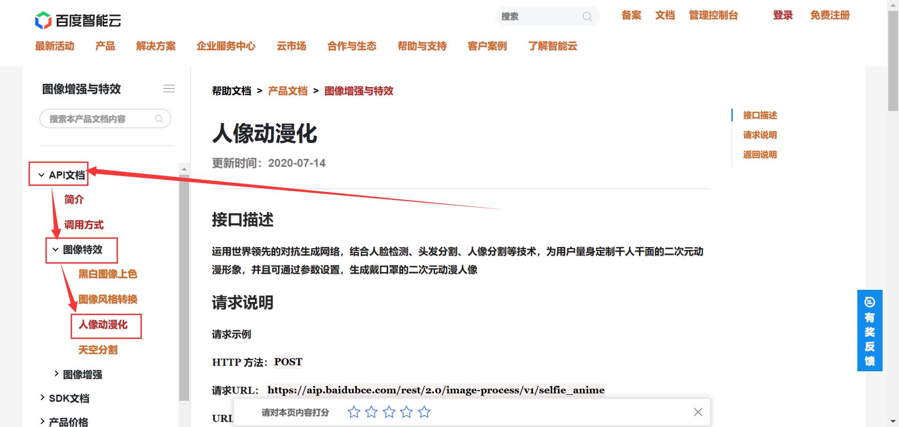Open the 最新活动 menu
Screen dimensions: 899x427
click(55, 46)
